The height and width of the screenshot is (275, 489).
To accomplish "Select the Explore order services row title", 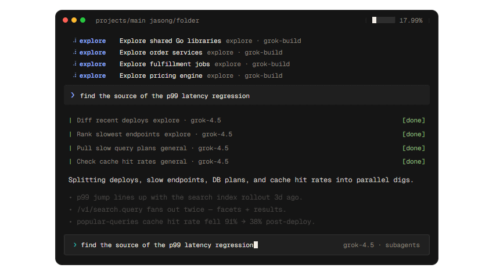I will [161, 52].
